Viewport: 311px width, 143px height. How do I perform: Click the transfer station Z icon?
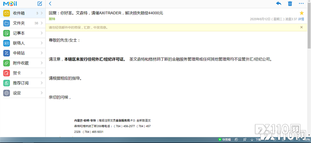point(7,53)
